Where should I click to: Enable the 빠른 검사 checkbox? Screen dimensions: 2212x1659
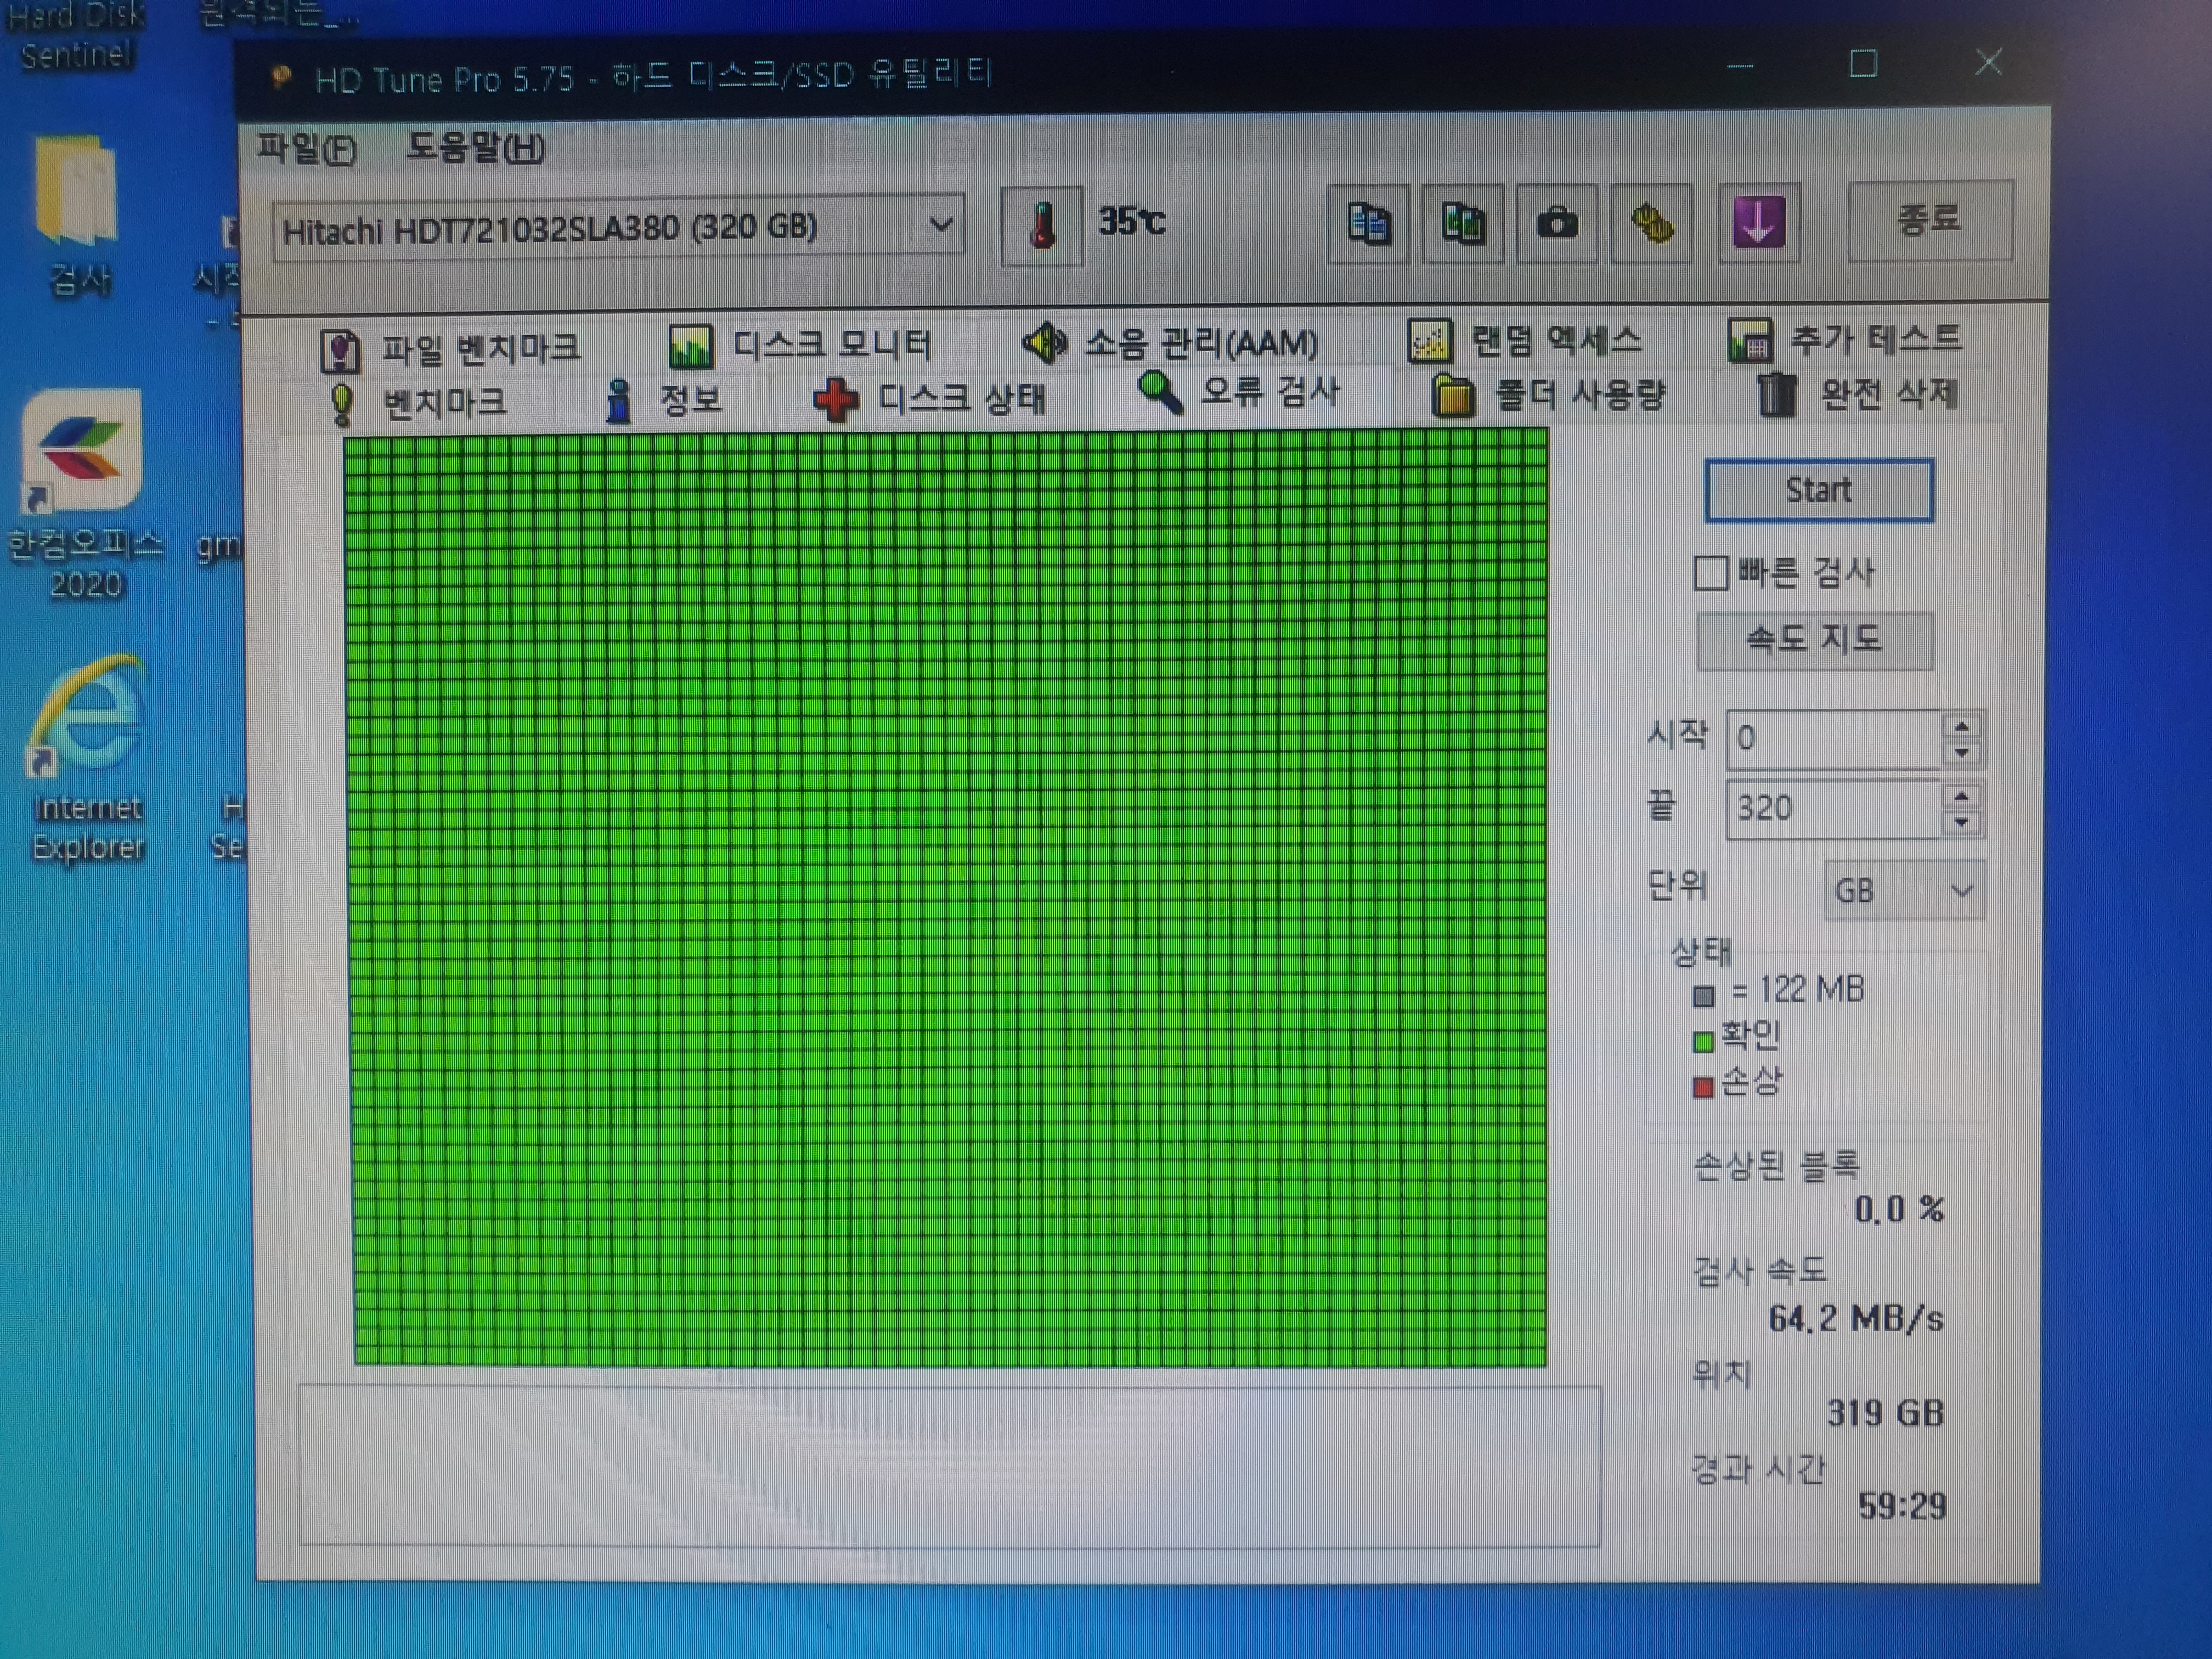(1710, 574)
